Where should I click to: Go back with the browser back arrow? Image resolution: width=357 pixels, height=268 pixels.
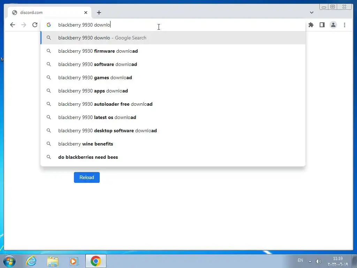(13, 25)
